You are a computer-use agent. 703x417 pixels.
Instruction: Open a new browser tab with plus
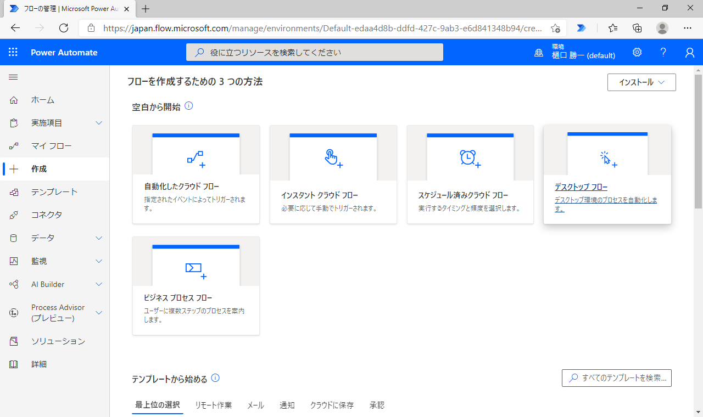[146, 9]
